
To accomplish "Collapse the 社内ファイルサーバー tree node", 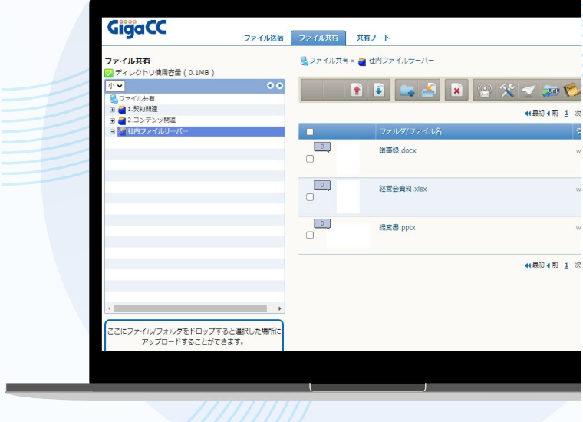I will click(x=112, y=131).
